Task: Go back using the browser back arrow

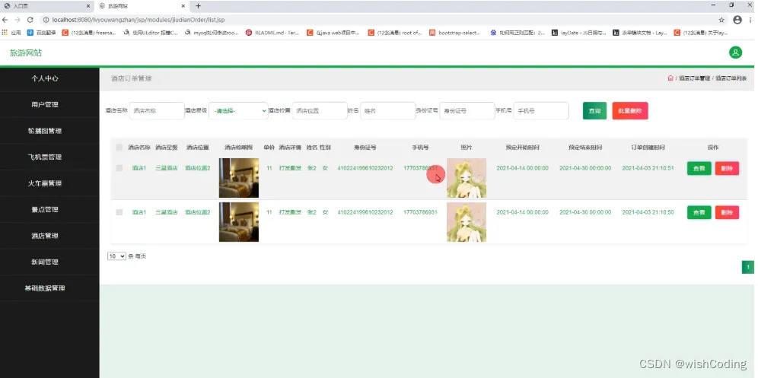Action: coord(5,20)
